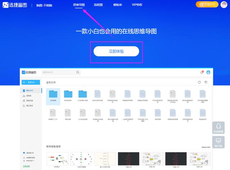Open the highlighted blue folder in file grid
230x170 pixels.
tap(53, 97)
